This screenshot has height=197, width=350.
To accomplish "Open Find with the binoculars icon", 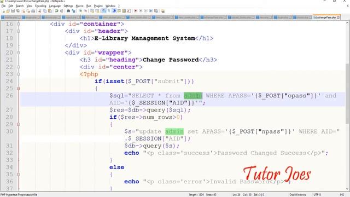I will click(68, 11).
